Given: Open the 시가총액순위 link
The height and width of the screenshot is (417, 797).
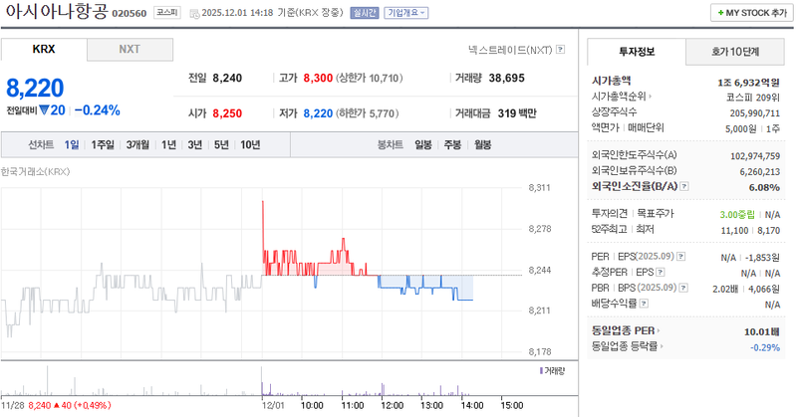Looking at the screenshot, I should click(621, 96).
